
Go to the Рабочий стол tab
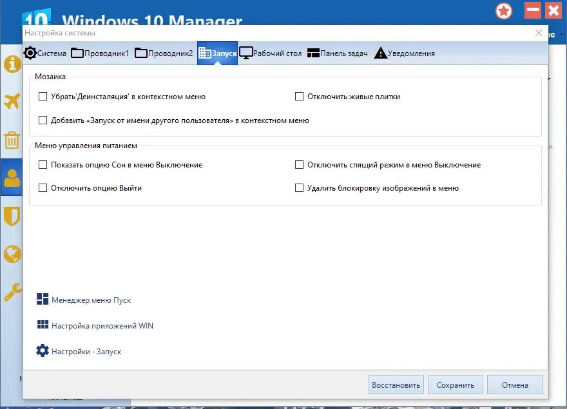click(x=271, y=53)
